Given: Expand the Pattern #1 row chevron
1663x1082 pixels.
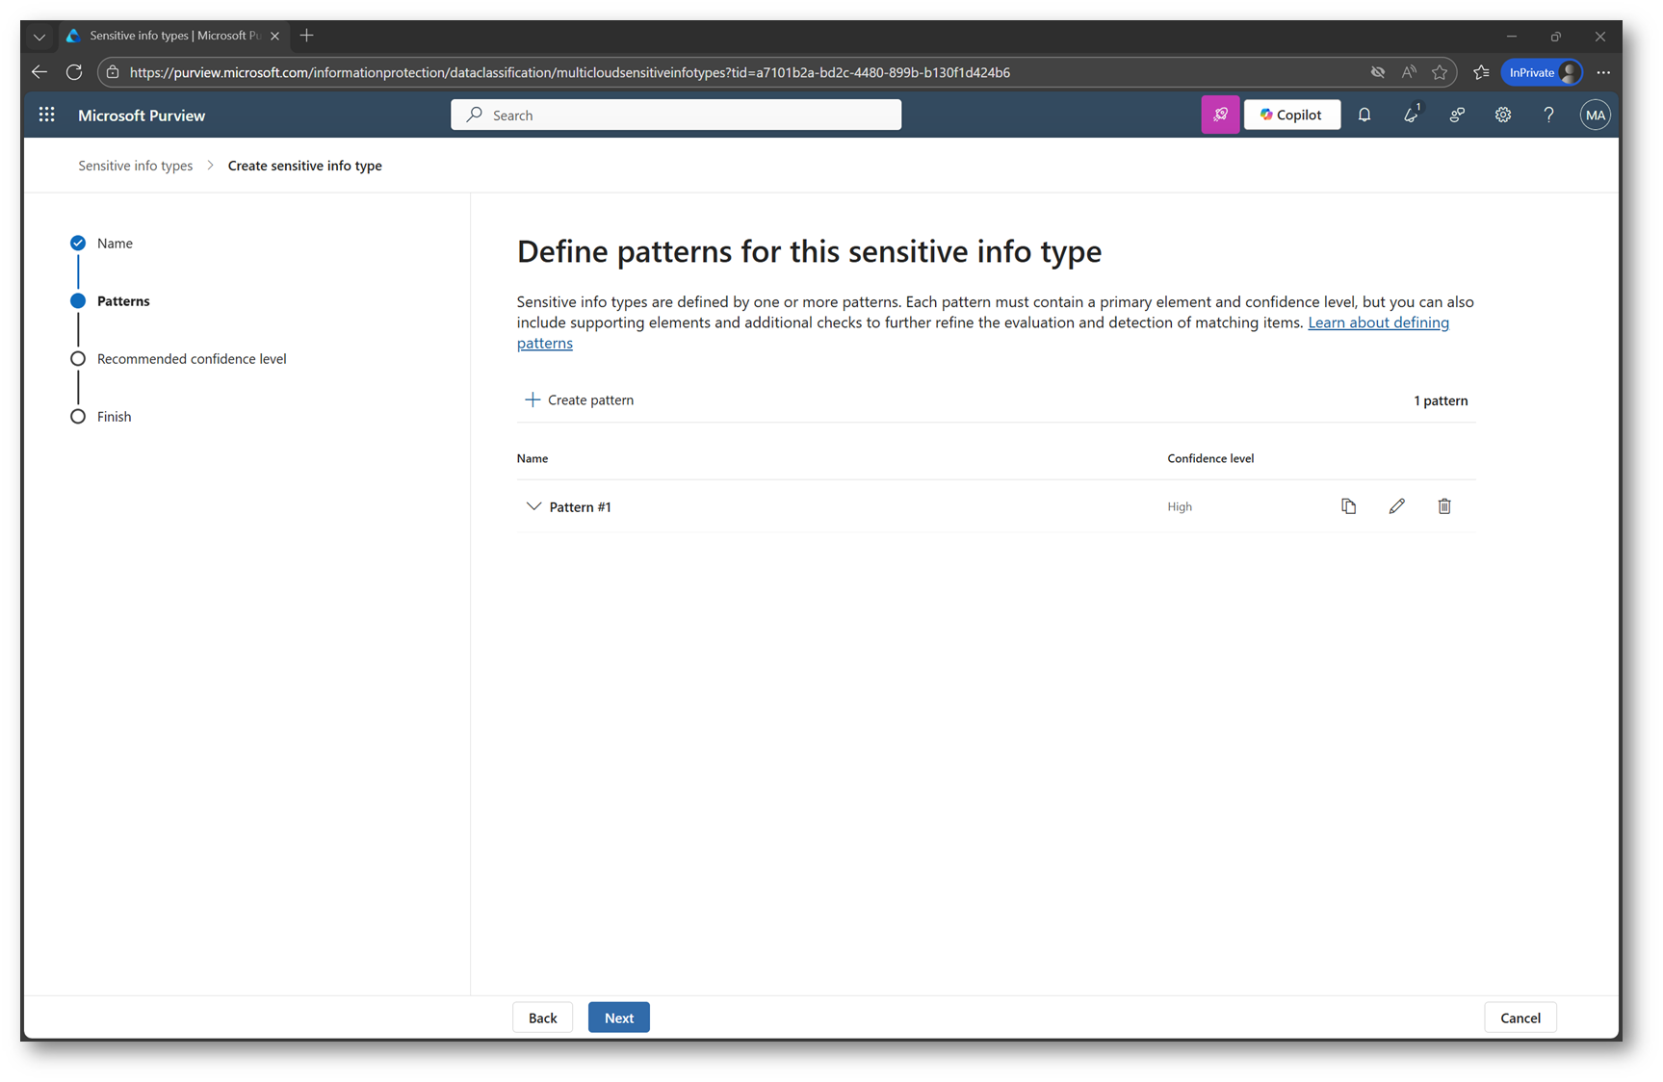Looking at the screenshot, I should [x=533, y=506].
